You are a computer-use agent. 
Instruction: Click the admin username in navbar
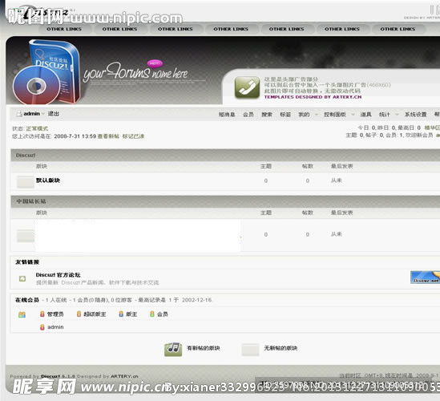pos(31,114)
